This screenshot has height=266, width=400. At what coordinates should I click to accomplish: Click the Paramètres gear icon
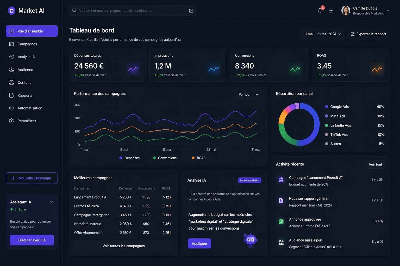point(11,121)
